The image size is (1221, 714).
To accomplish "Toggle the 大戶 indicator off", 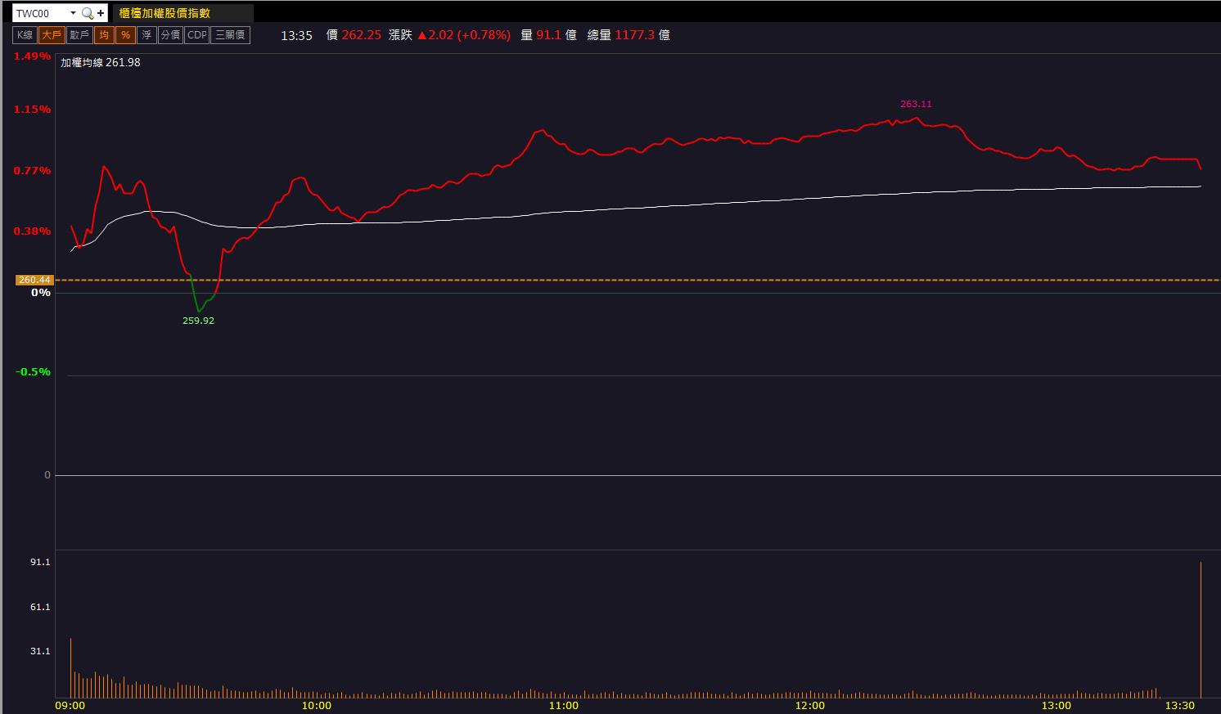I will pos(51,35).
